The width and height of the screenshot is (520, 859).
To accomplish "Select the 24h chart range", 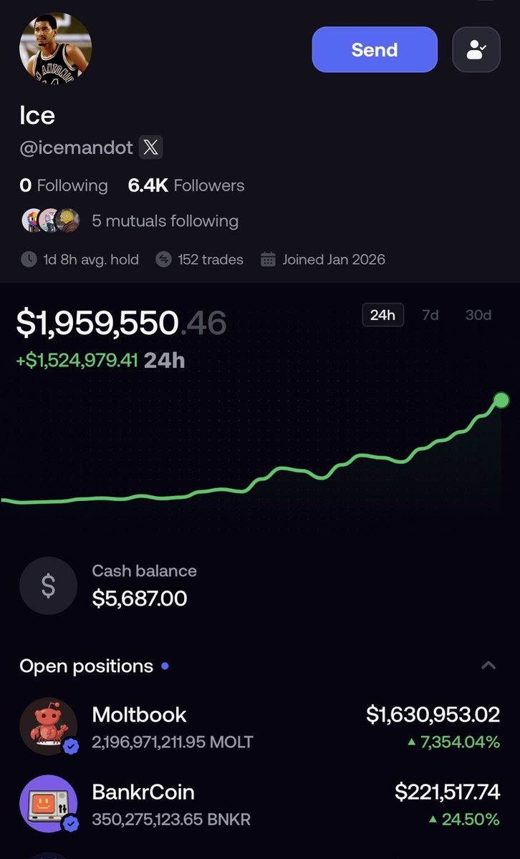I will point(382,315).
